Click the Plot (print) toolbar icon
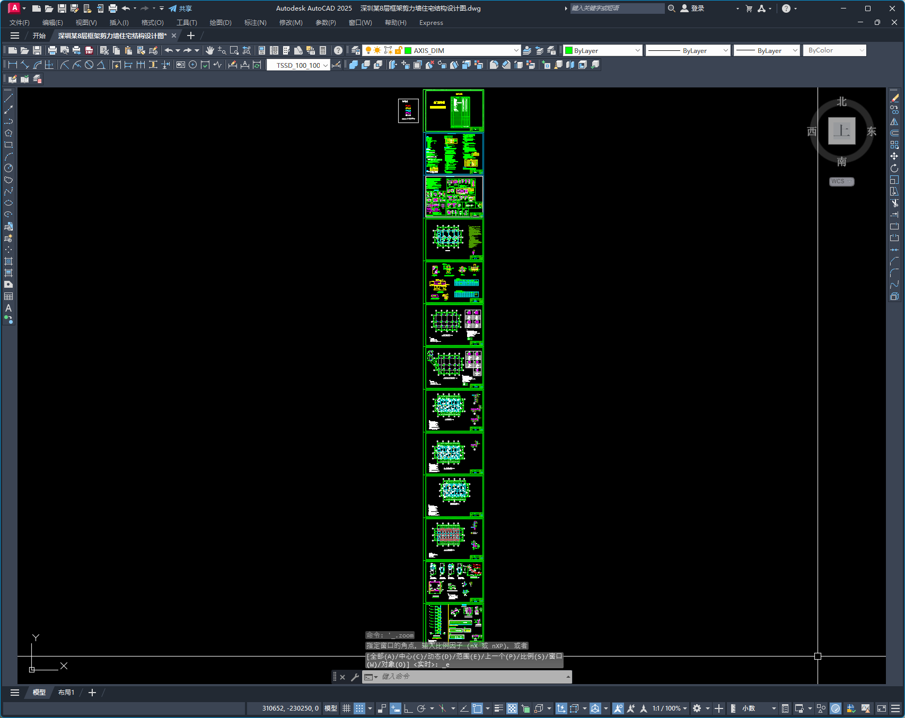This screenshot has width=905, height=718. point(52,50)
